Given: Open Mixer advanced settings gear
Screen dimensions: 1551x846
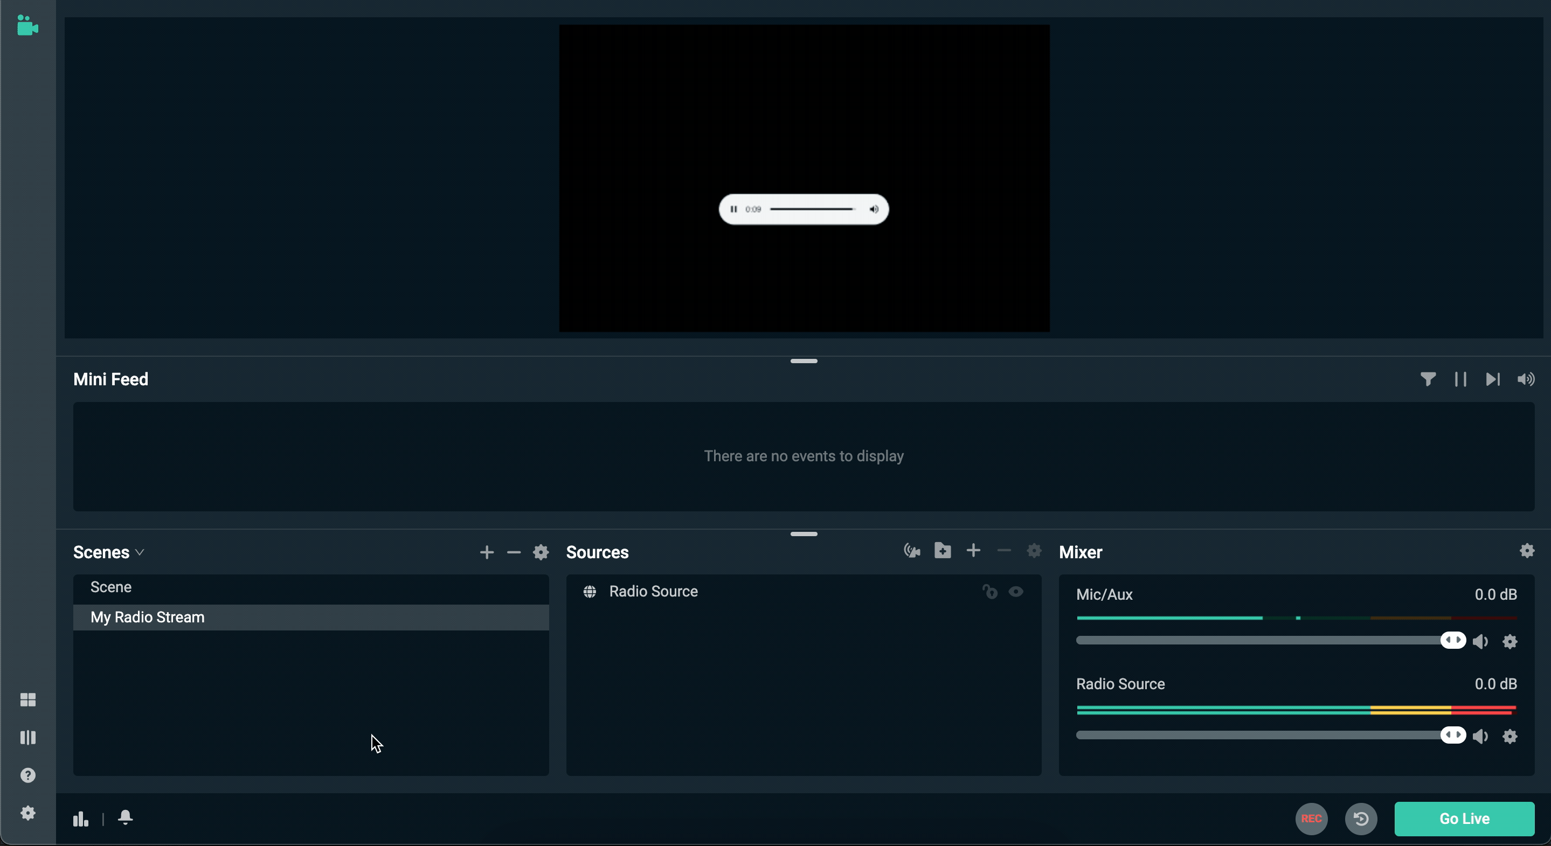Looking at the screenshot, I should pos(1526,550).
